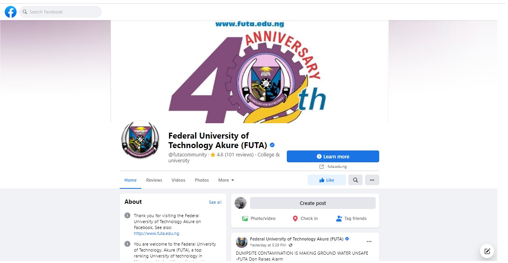This screenshot has height=263, width=508.
Task: Open the page three-dots options button
Action: tap(372, 180)
